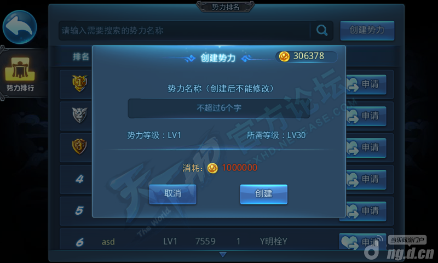Open the 势力排行 sidebar tab

click(20, 74)
